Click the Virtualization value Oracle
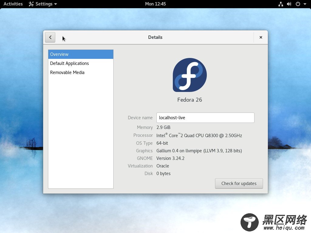Image resolution: width=311 pixels, height=233 pixels. [x=163, y=166]
